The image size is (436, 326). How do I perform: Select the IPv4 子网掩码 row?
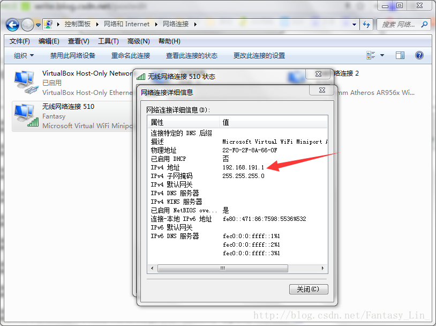click(x=238, y=176)
